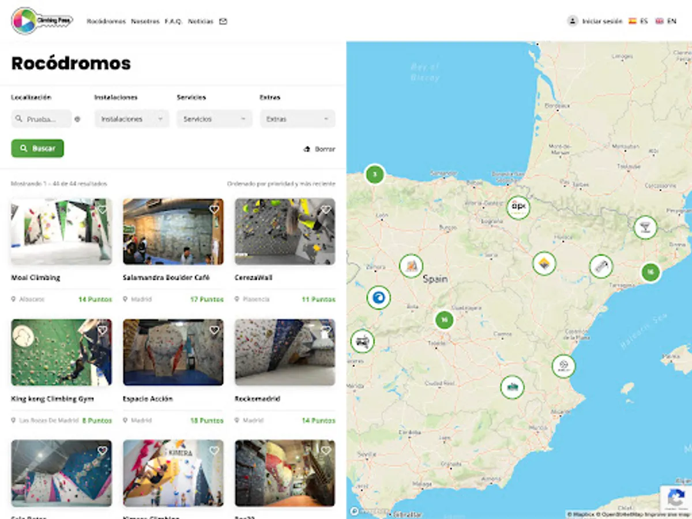Open the green marker east of Ciudad Real

(512, 387)
